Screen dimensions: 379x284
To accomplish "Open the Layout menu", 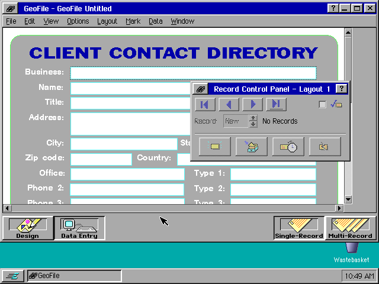I will pyautogui.click(x=107, y=21).
